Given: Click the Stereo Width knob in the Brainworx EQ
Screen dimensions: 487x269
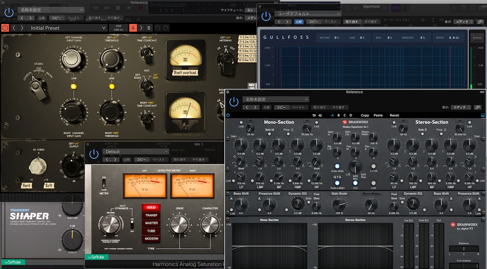Looking at the screenshot, I should [374, 138].
